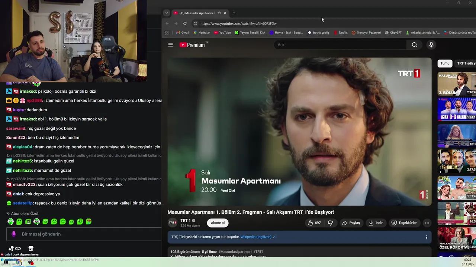The height and width of the screenshot is (267, 476).
Task: Mute the tab via speaker icon
Action: tap(219, 13)
